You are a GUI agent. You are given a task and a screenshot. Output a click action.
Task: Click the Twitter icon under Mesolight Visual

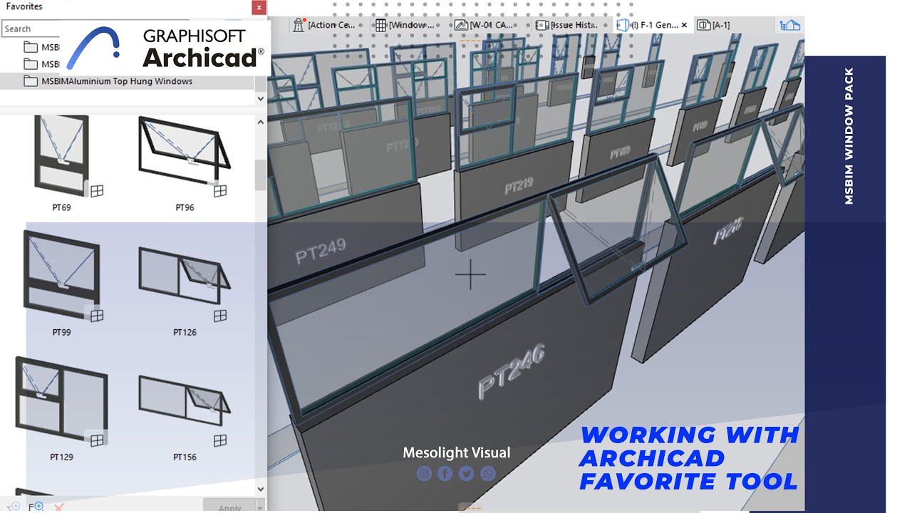click(467, 473)
